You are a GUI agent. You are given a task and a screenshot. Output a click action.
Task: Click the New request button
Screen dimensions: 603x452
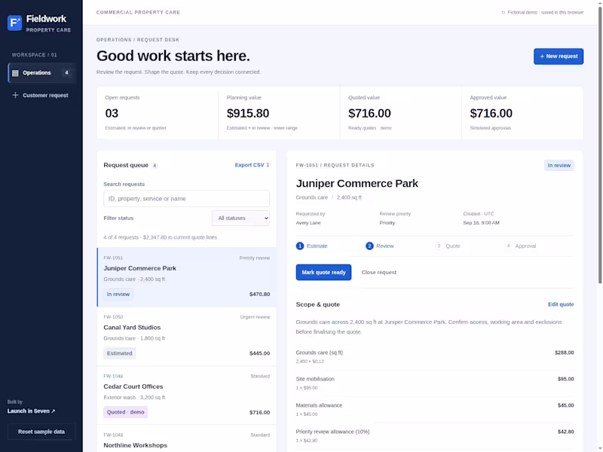click(559, 56)
